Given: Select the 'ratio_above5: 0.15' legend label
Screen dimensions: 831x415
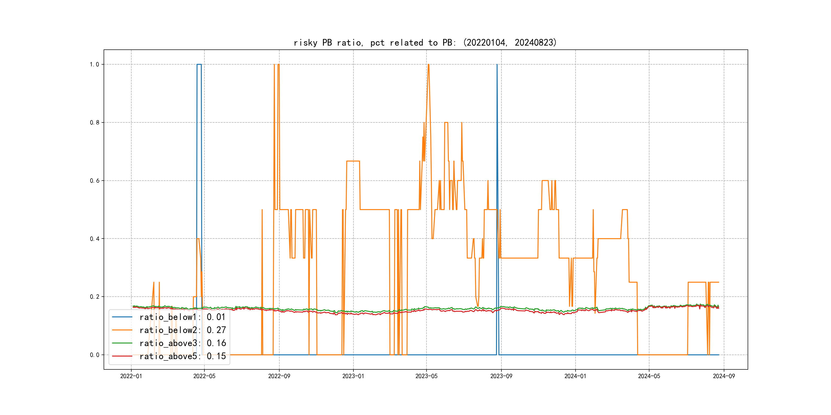Looking at the screenshot, I should (x=183, y=356).
